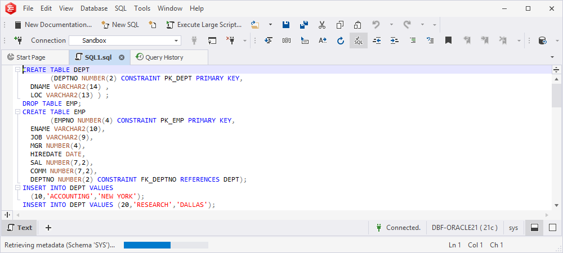The height and width of the screenshot is (253, 563).
Task: Open the File menu
Action: [28, 8]
